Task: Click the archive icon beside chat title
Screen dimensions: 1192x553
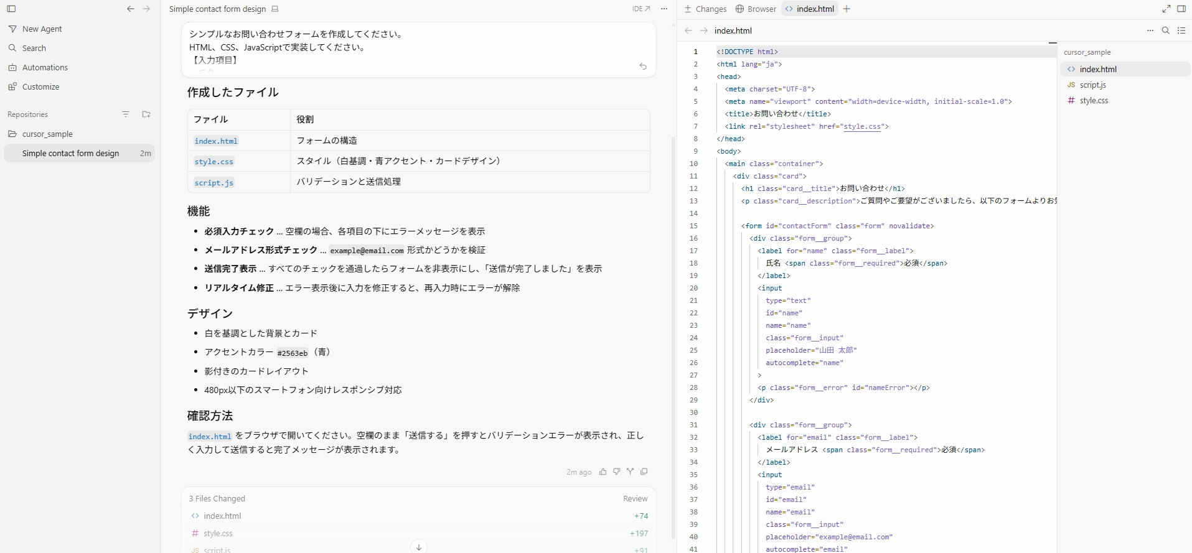Action: pyautogui.click(x=275, y=9)
